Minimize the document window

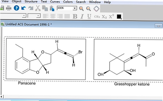(x=158, y=26)
